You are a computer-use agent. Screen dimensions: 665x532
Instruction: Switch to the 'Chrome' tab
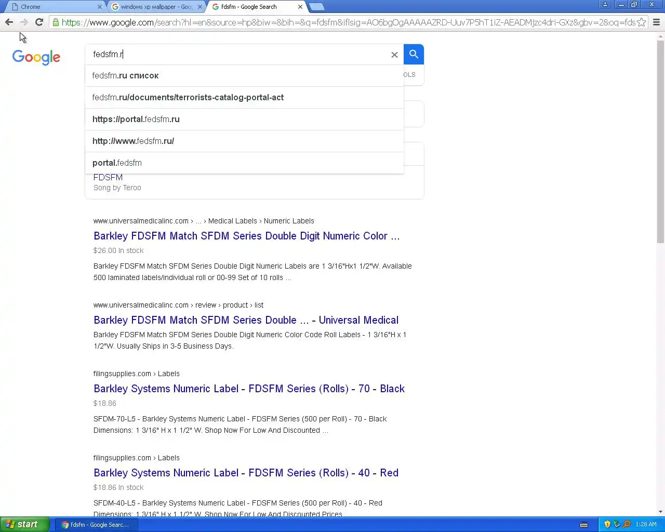pos(55,7)
